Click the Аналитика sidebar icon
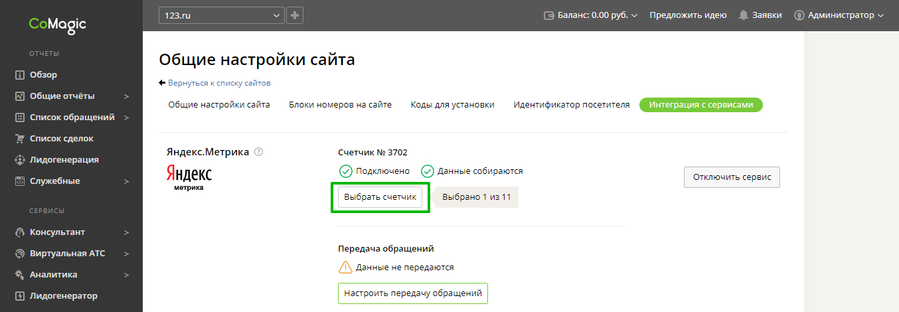The width and height of the screenshot is (899, 312). coord(20,275)
